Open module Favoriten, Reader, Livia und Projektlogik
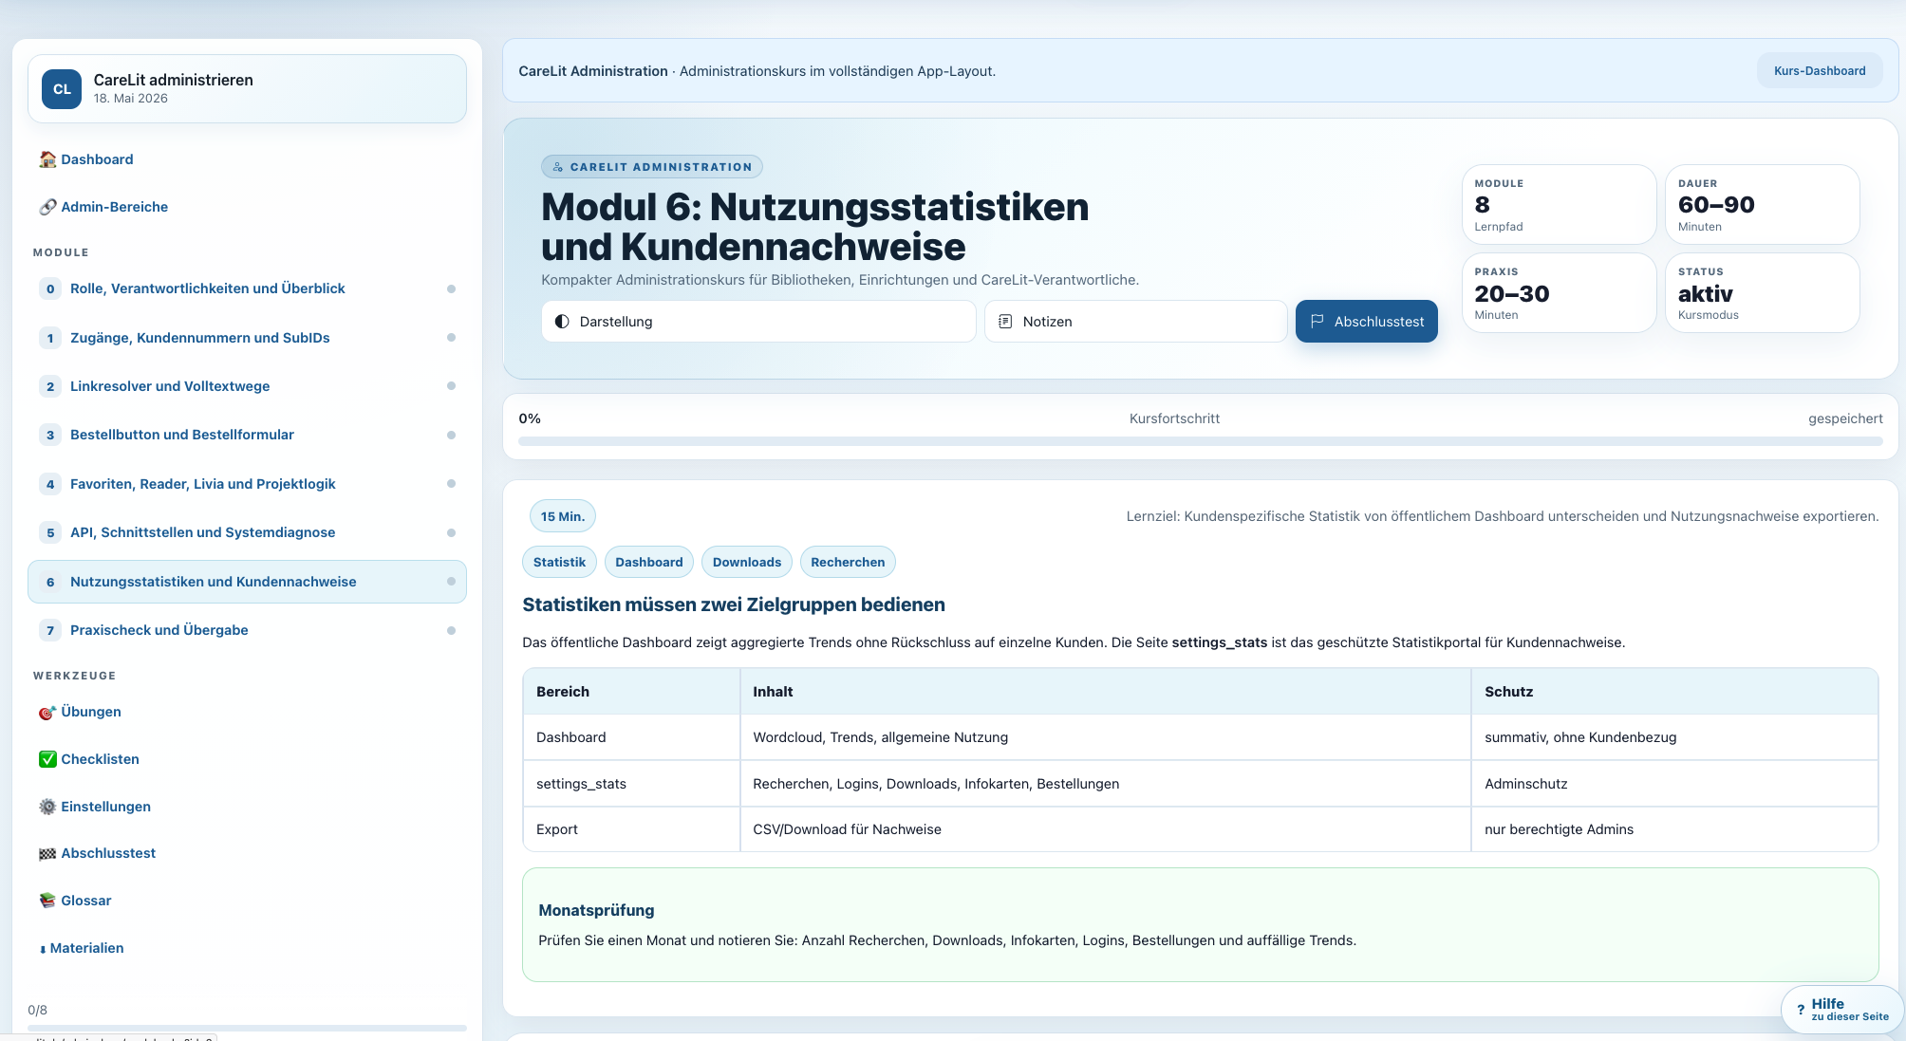 click(247, 484)
